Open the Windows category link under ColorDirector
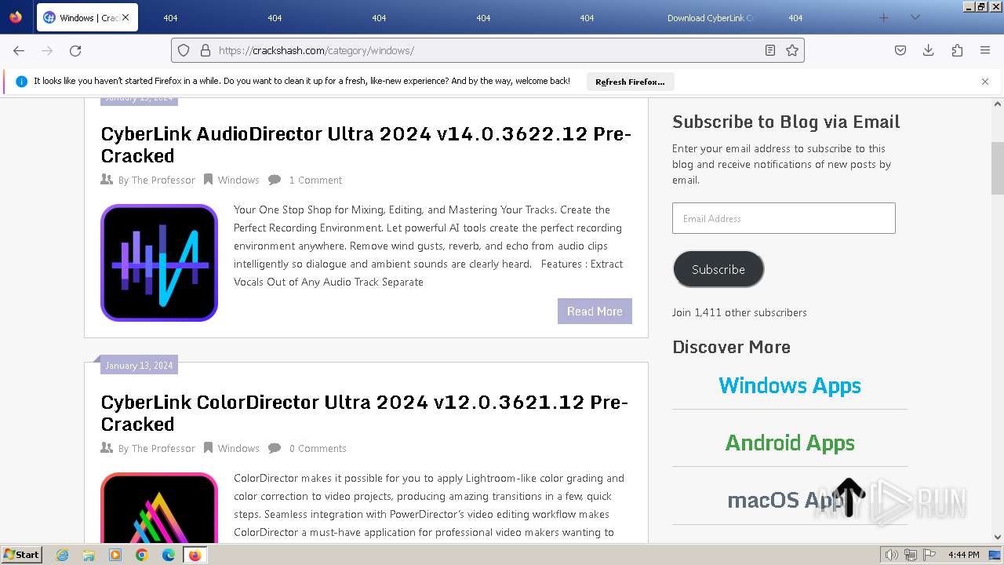The height and width of the screenshot is (565, 1004). pos(238,448)
